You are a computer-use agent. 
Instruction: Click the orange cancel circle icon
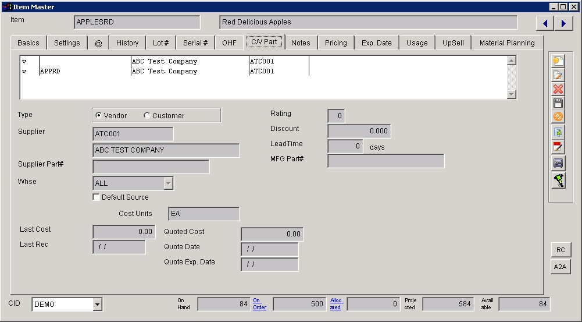coord(558,117)
